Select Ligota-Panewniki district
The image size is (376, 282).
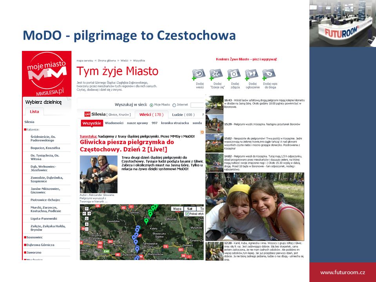[44, 219]
